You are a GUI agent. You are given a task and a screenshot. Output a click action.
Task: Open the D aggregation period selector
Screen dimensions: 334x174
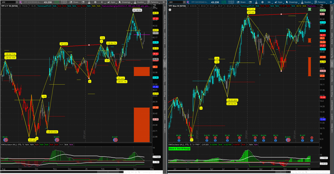coord(102,2)
